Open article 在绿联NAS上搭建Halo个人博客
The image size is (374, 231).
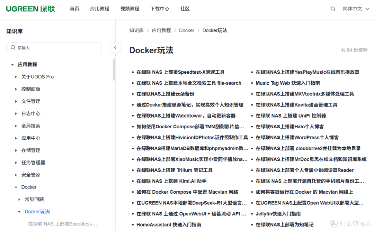[290, 127]
